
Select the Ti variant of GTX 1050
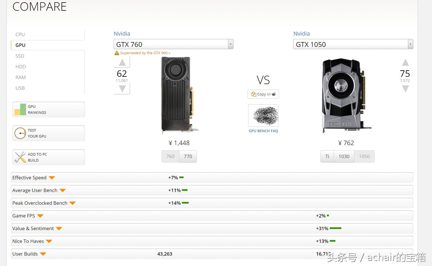327,156
